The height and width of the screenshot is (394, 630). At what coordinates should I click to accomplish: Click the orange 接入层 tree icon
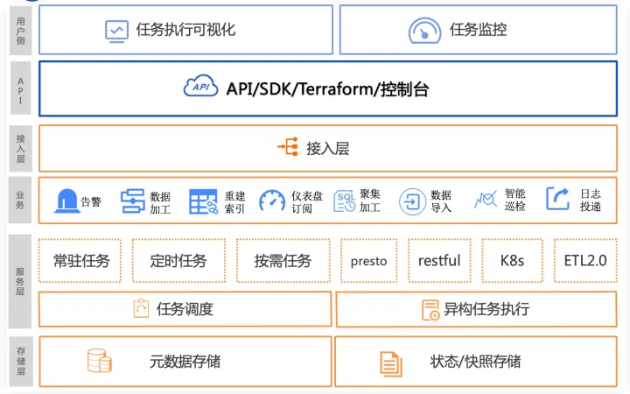tap(288, 146)
